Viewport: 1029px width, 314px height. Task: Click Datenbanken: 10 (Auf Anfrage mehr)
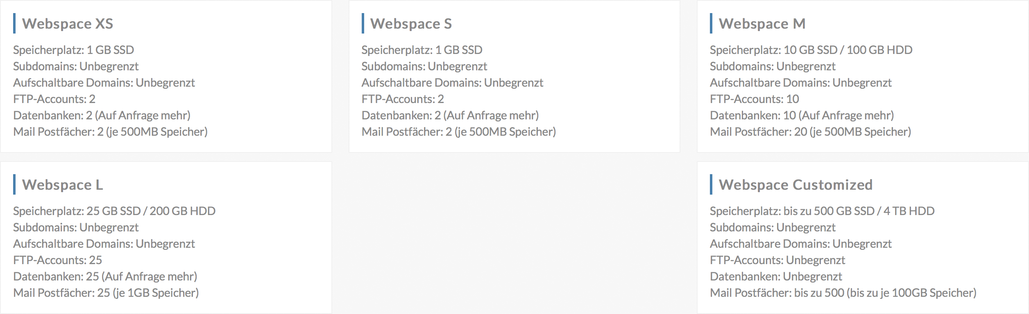[x=802, y=115]
